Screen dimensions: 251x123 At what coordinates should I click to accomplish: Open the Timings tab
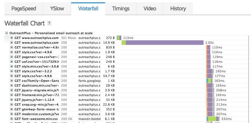coord(121,8)
